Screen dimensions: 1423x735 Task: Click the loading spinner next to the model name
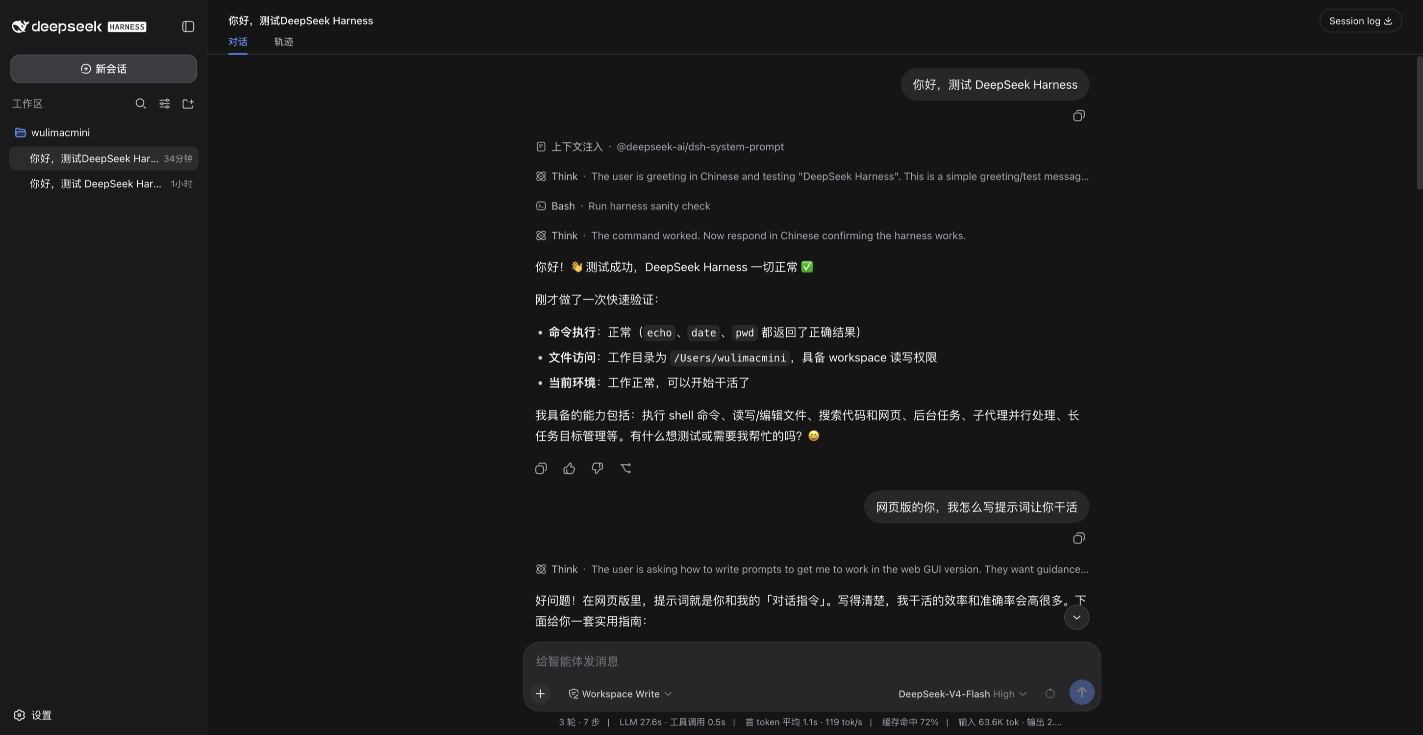click(x=1050, y=693)
